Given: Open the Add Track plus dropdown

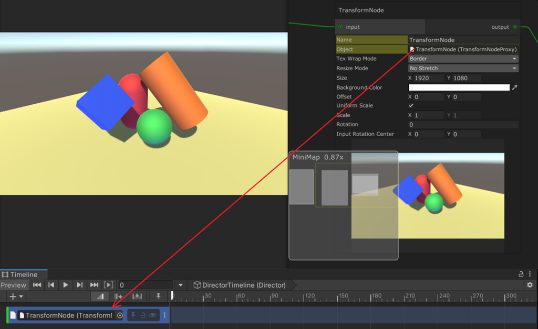Looking at the screenshot, I should tap(15, 295).
